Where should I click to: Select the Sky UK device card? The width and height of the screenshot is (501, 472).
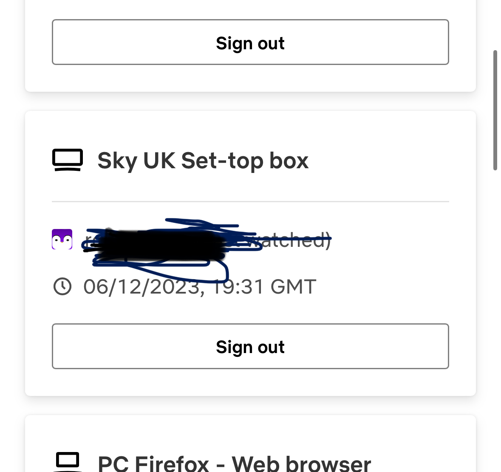click(250, 253)
